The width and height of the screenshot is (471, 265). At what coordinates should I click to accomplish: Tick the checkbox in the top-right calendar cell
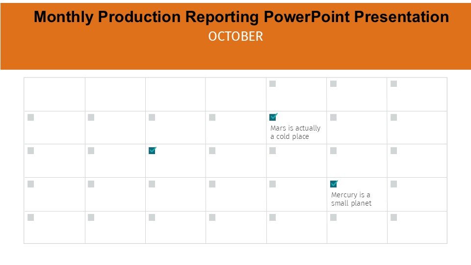pos(394,84)
